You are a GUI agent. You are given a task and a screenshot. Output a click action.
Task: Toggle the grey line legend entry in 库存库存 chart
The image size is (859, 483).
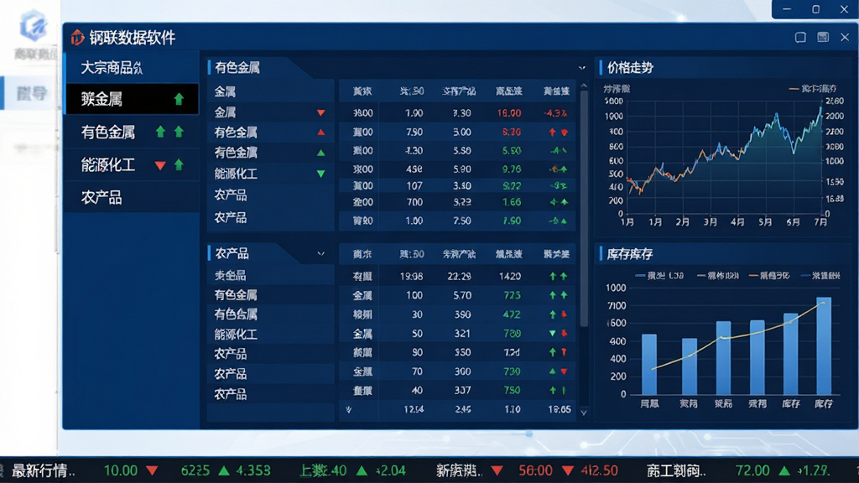[718, 275]
